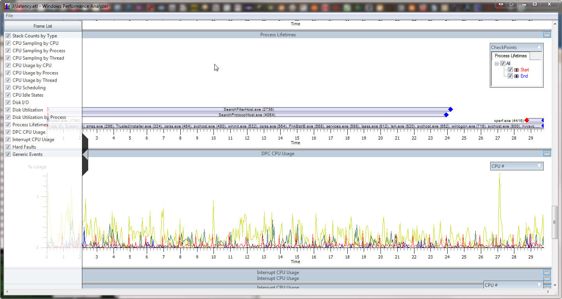Click the multi-process lifetime bar starting with smss.exe
The width and height of the screenshot is (562, 299).
295,126
